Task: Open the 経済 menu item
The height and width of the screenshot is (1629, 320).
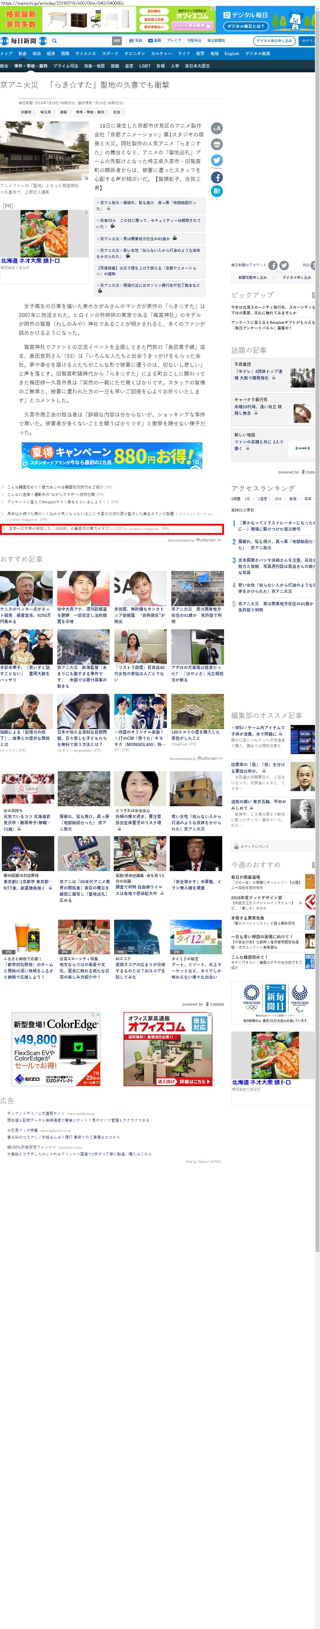Action: click(51, 54)
